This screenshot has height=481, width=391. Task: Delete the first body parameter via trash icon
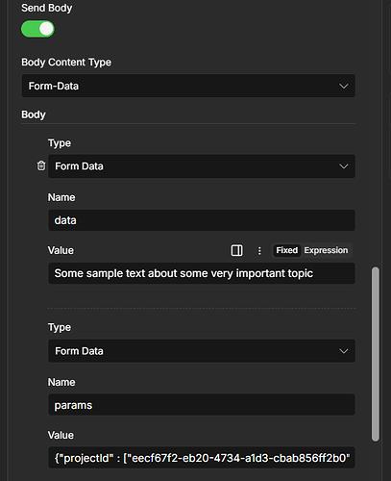(x=41, y=165)
